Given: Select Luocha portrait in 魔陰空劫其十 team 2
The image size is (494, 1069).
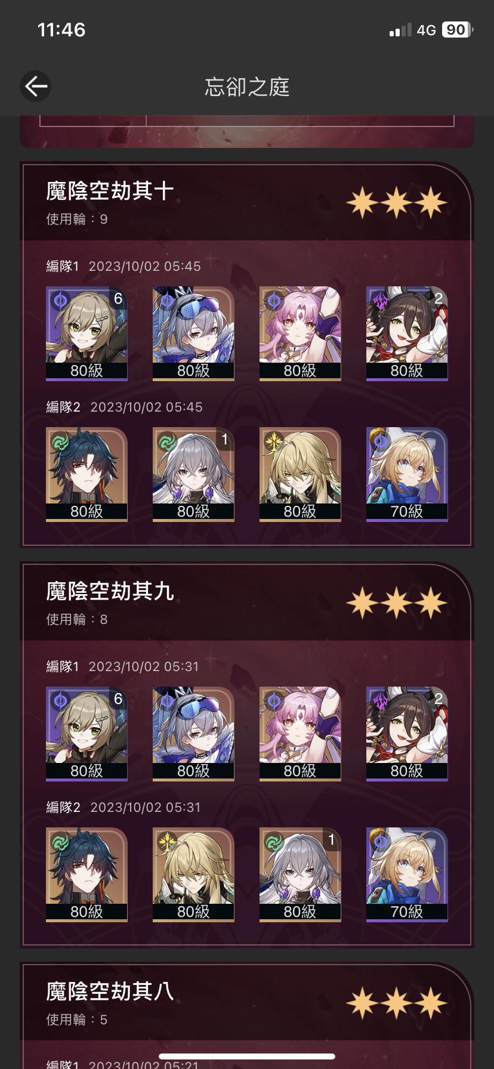Looking at the screenshot, I should point(300,474).
